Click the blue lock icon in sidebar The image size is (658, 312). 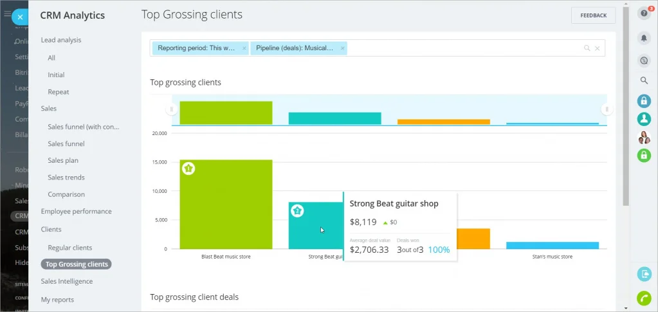point(644,101)
